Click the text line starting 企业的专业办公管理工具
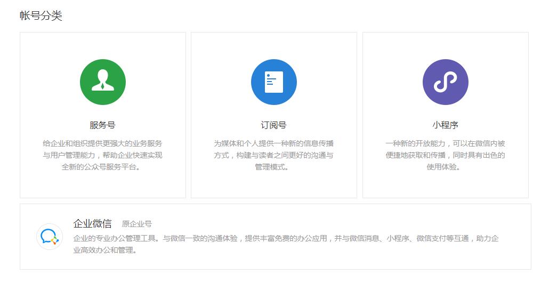The width and height of the screenshot is (541, 283). (x=286, y=238)
